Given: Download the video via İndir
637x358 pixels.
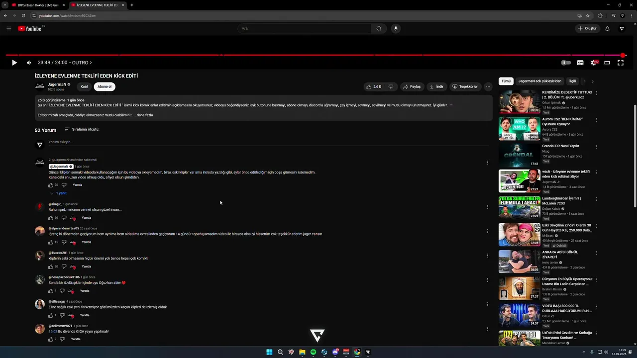Looking at the screenshot, I should [x=436, y=87].
